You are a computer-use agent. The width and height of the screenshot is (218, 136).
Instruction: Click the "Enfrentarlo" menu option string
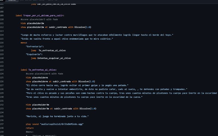tap(34, 47)
